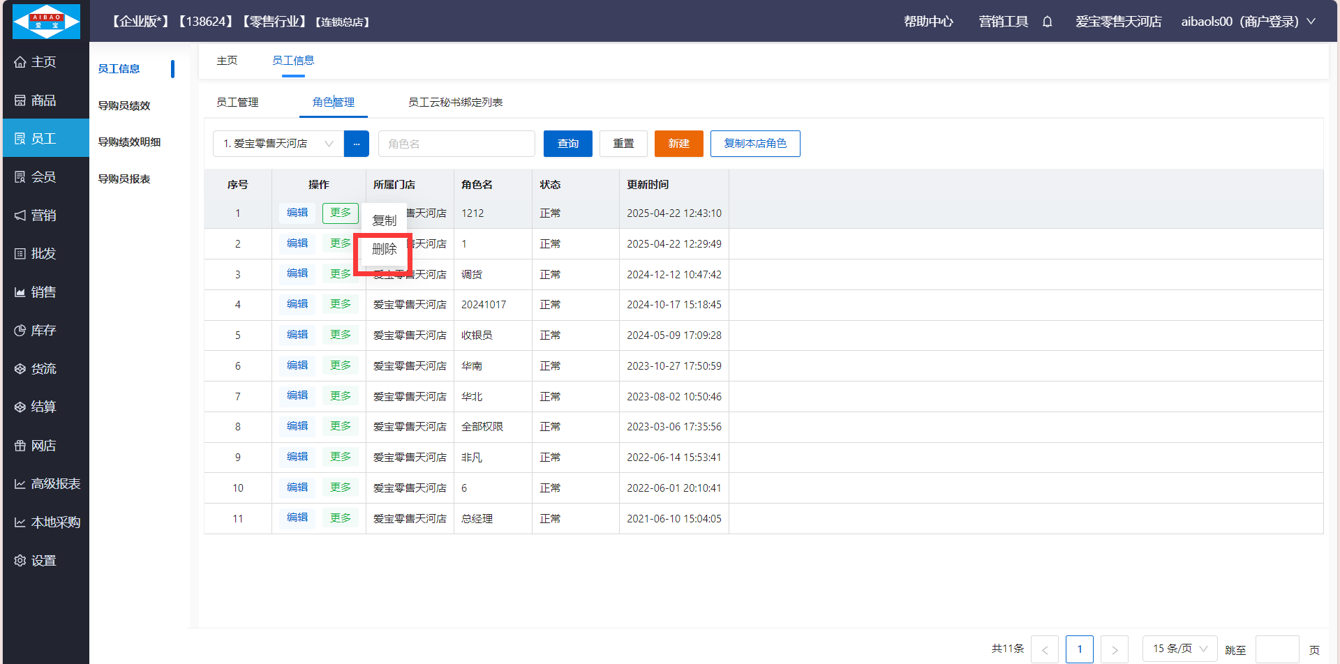This screenshot has height=664, width=1340.
Task: Expand the aibaols00 account dropdown
Action: [x=1248, y=22]
